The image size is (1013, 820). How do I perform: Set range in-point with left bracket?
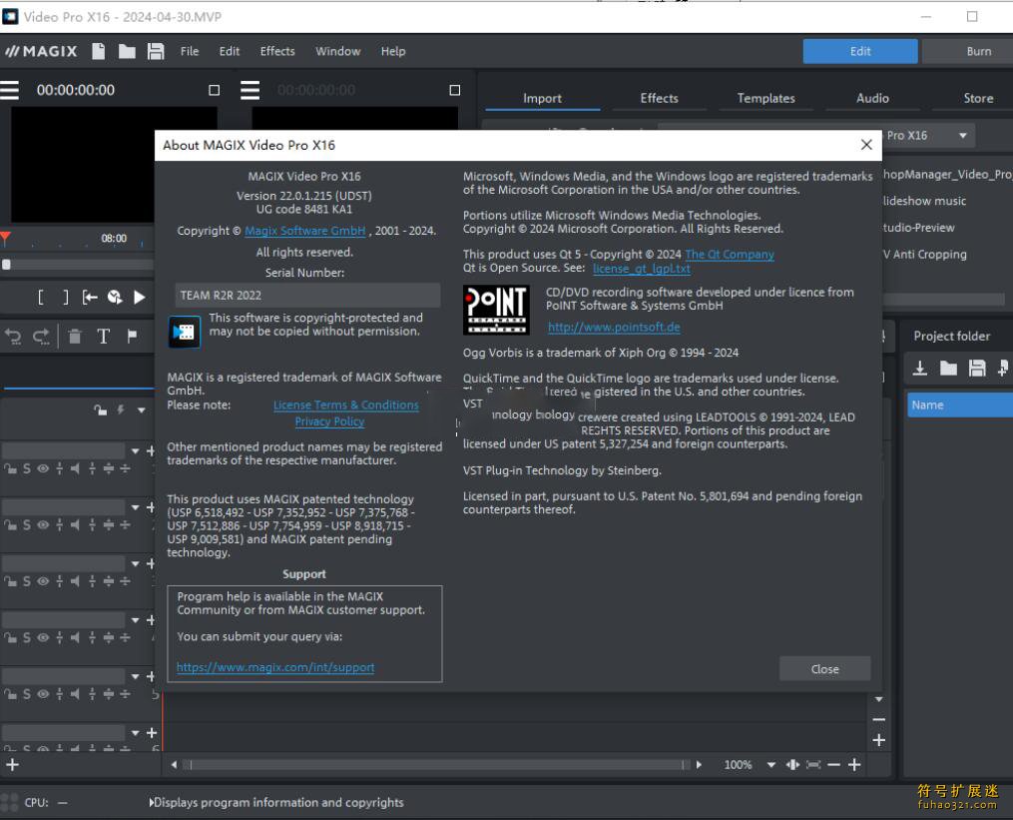point(41,297)
